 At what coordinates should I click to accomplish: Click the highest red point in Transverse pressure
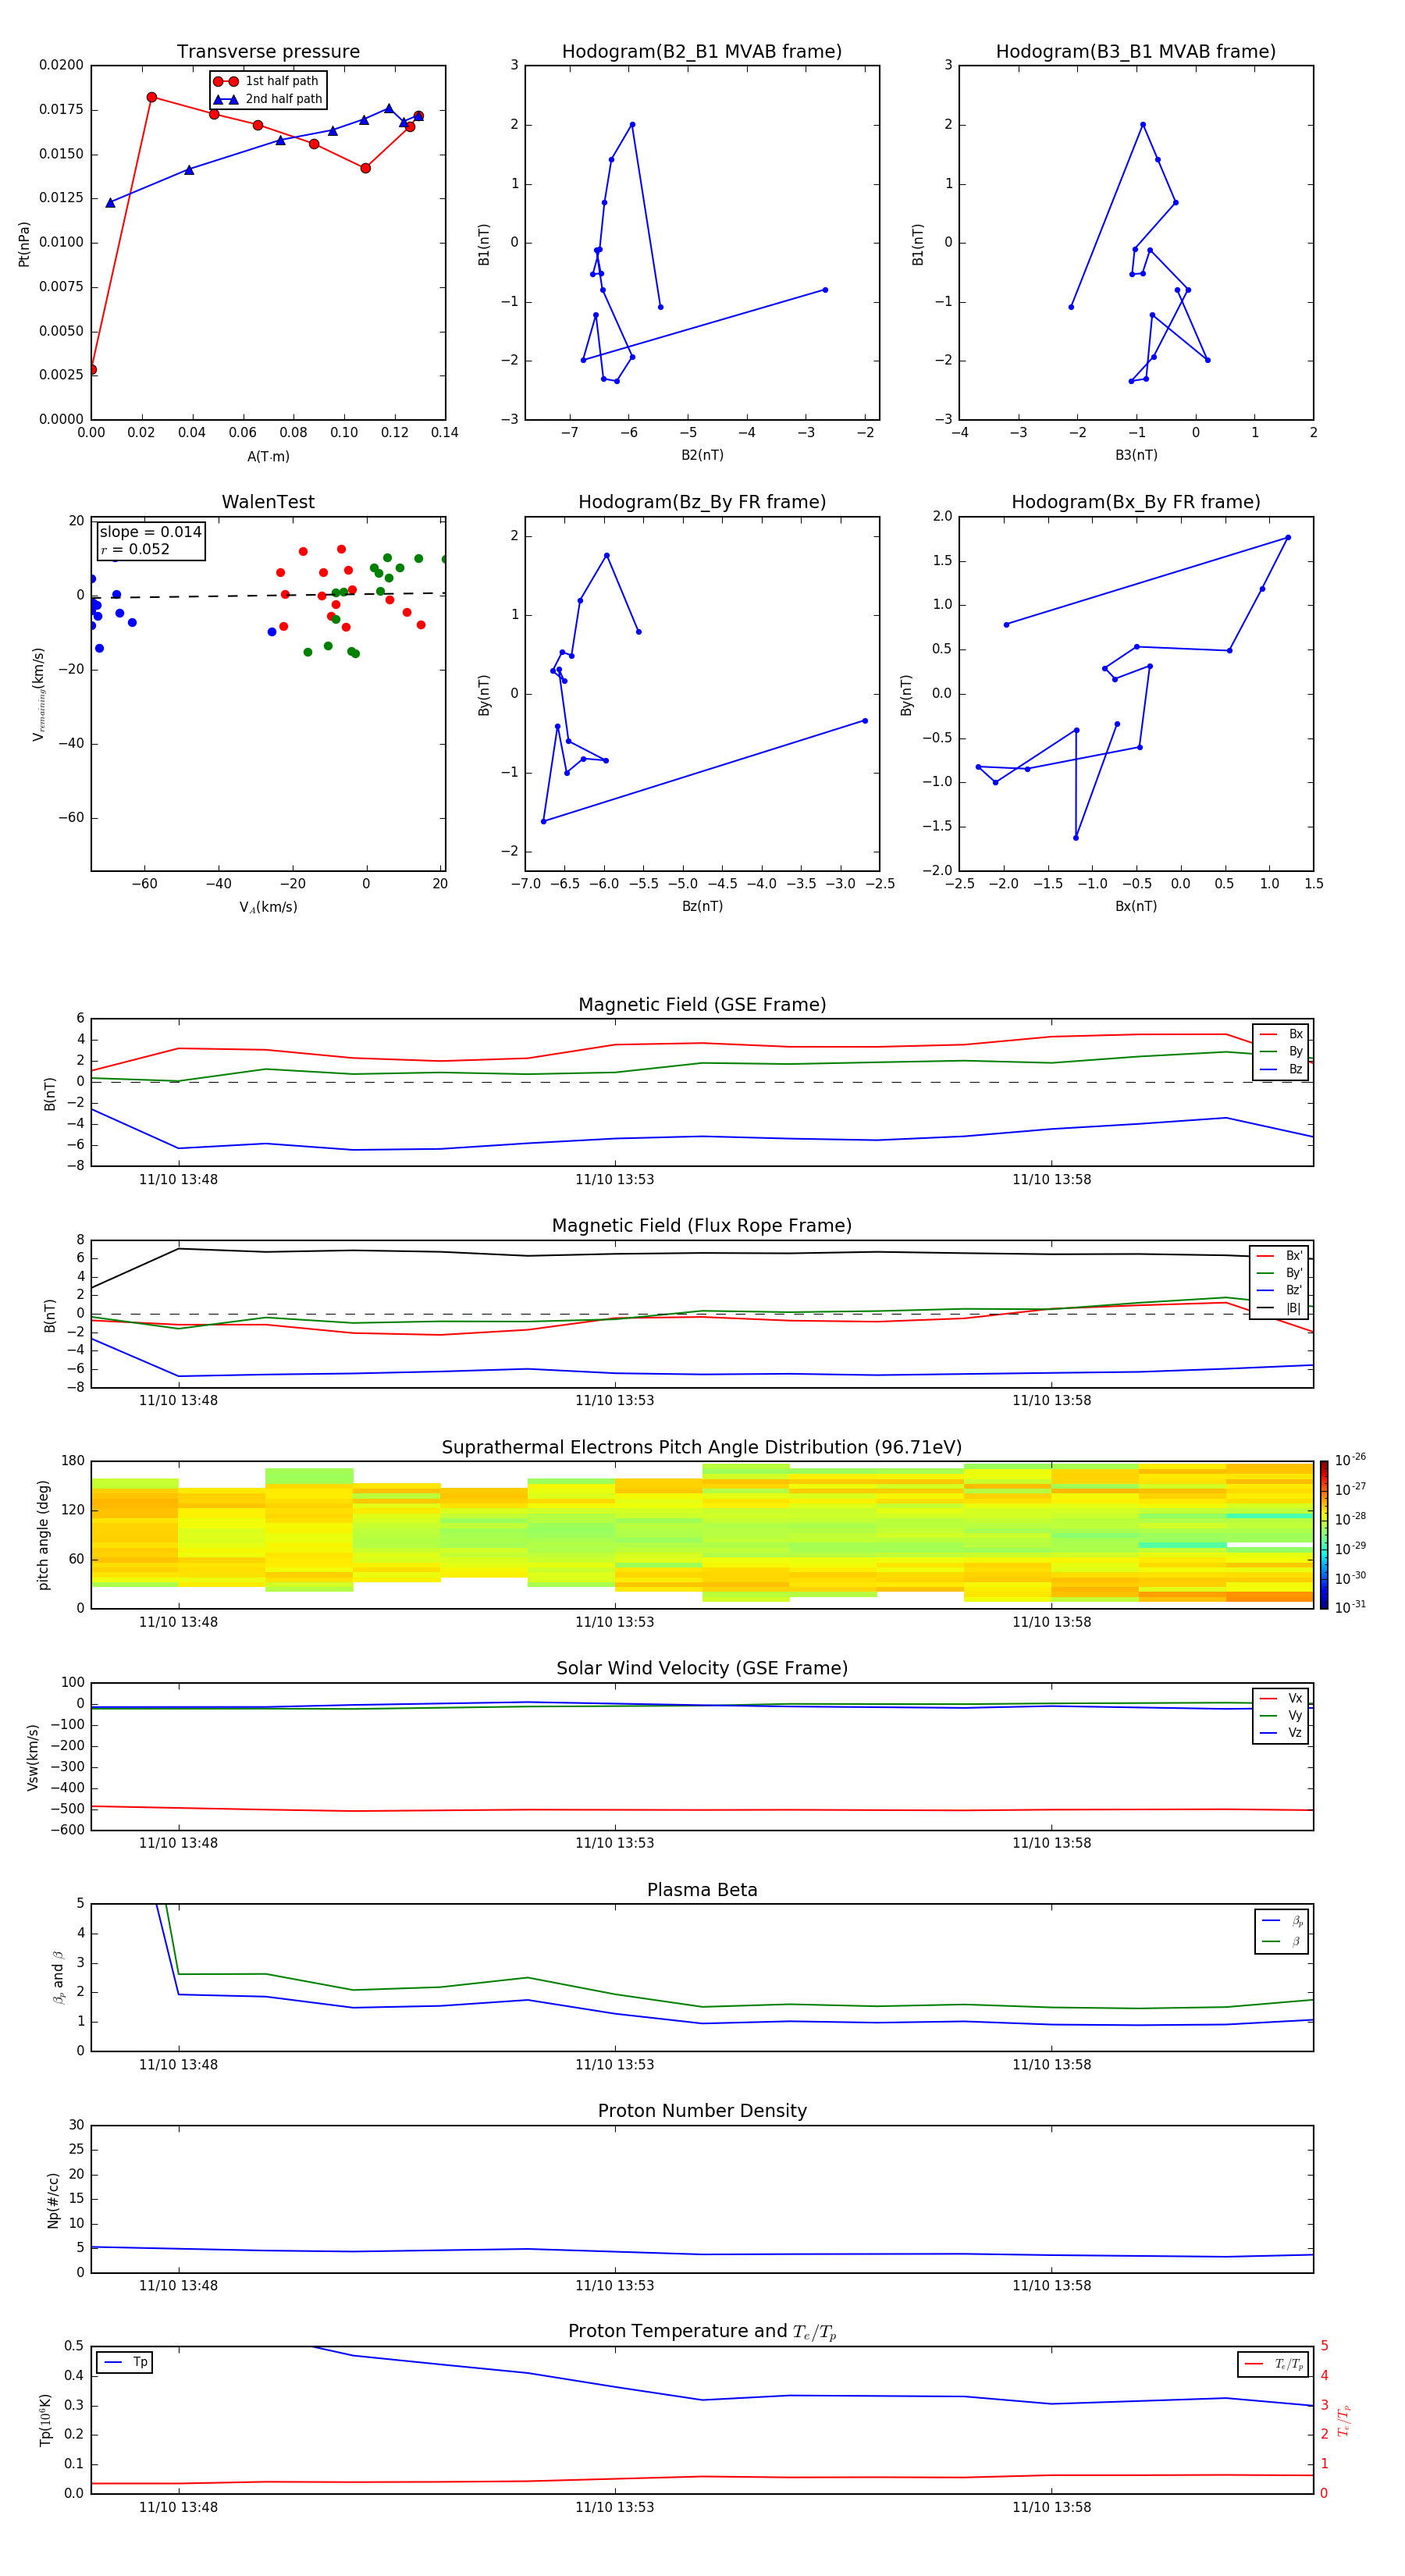click(x=152, y=97)
